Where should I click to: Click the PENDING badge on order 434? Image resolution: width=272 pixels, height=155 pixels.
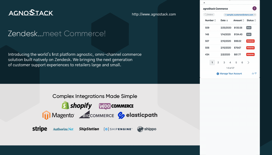click(x=250, y=54)
